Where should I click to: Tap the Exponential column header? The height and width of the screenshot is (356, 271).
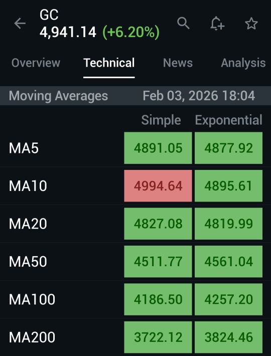(229, 120)
